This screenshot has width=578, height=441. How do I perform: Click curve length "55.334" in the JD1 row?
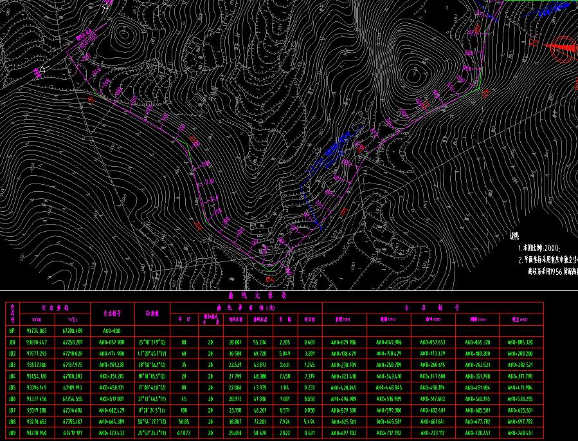coord(260,342)
